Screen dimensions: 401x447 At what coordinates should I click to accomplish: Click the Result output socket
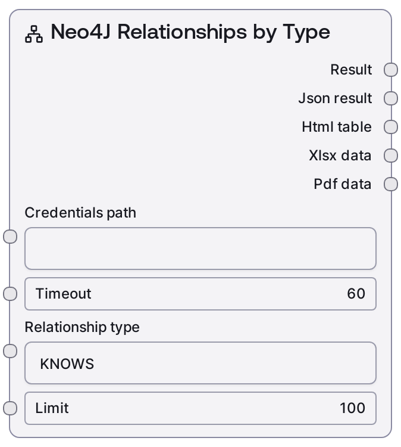(x=390, y=70)
